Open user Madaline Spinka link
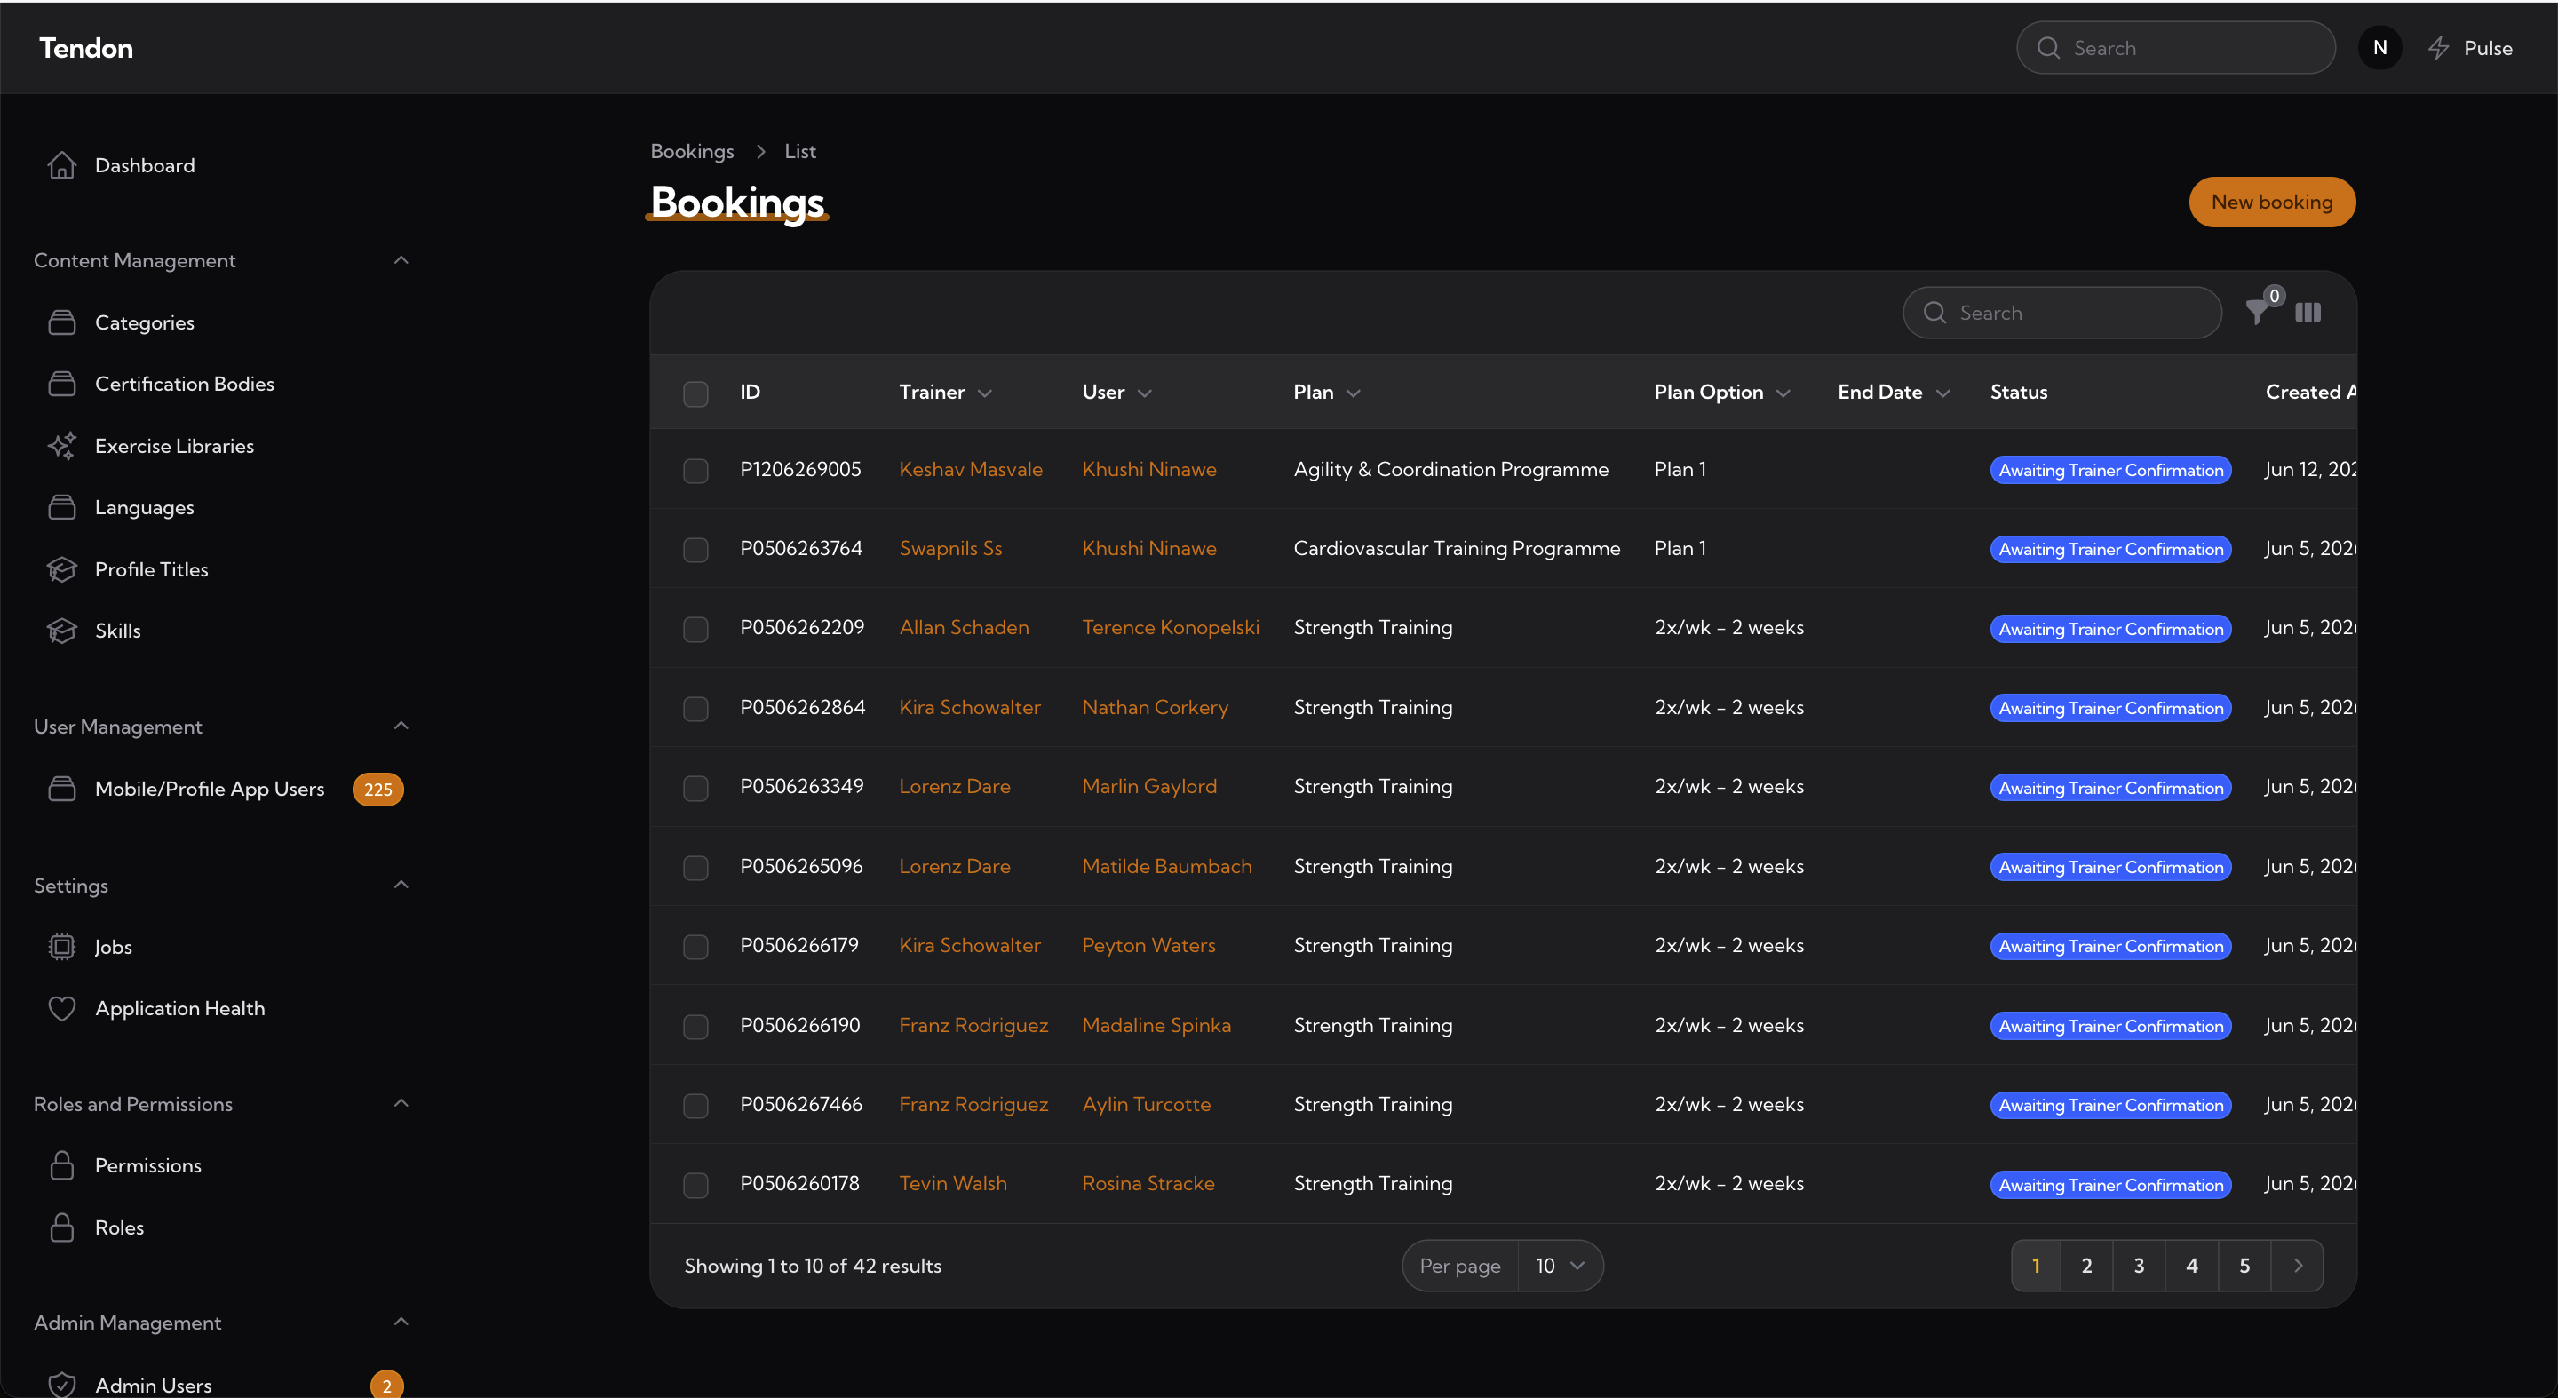 pyautogui.click(x=1156, y=1026)
